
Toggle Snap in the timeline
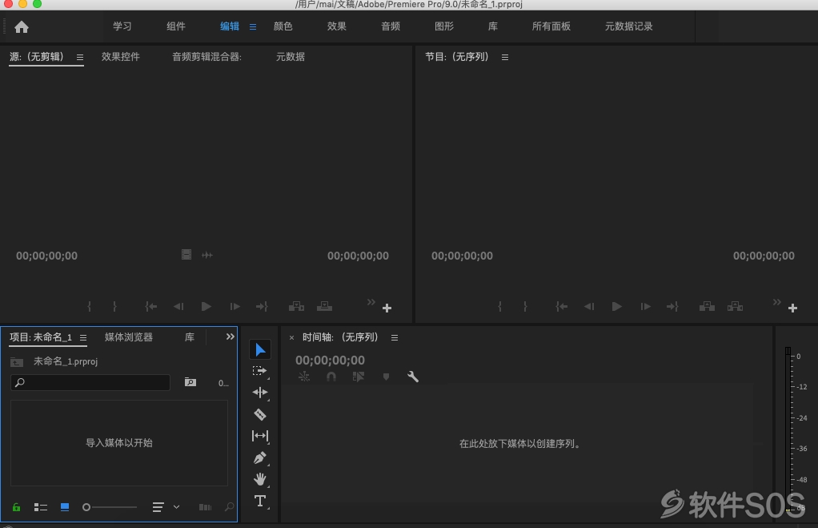331,377
